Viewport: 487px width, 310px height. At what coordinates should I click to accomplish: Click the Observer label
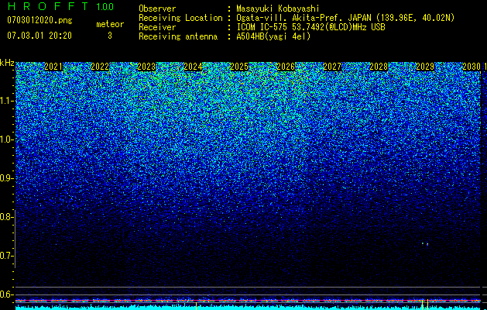(157, 9)
